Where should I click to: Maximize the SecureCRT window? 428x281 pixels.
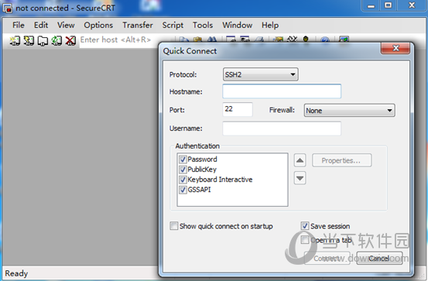pos(389,5)
